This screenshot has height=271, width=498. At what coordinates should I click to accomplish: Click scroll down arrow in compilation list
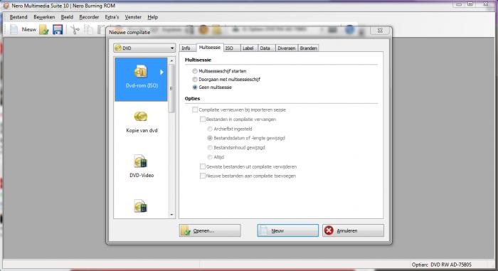click(172, 215)
